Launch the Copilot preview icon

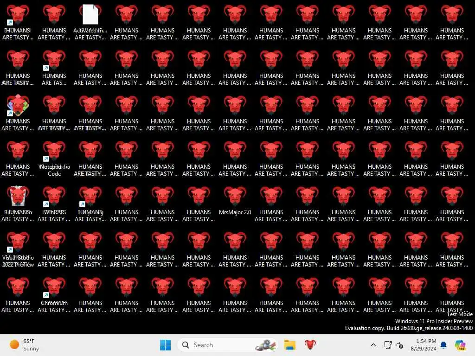click(x=460, y=345)
